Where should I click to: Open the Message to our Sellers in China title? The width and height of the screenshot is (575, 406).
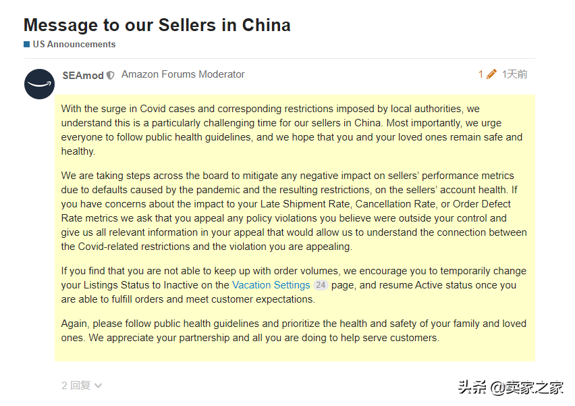157,25
